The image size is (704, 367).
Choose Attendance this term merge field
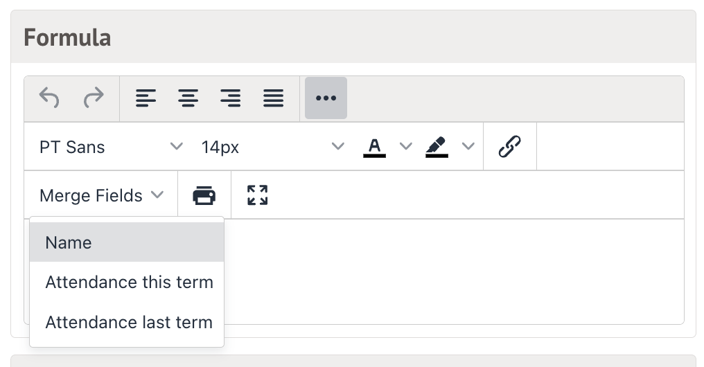(129, 283)
